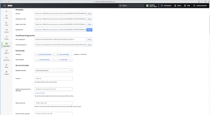The image size is (210, 115).
Task: Open the Reports sidebar icon
Action: pyautogui.click(x=7, y=52)
